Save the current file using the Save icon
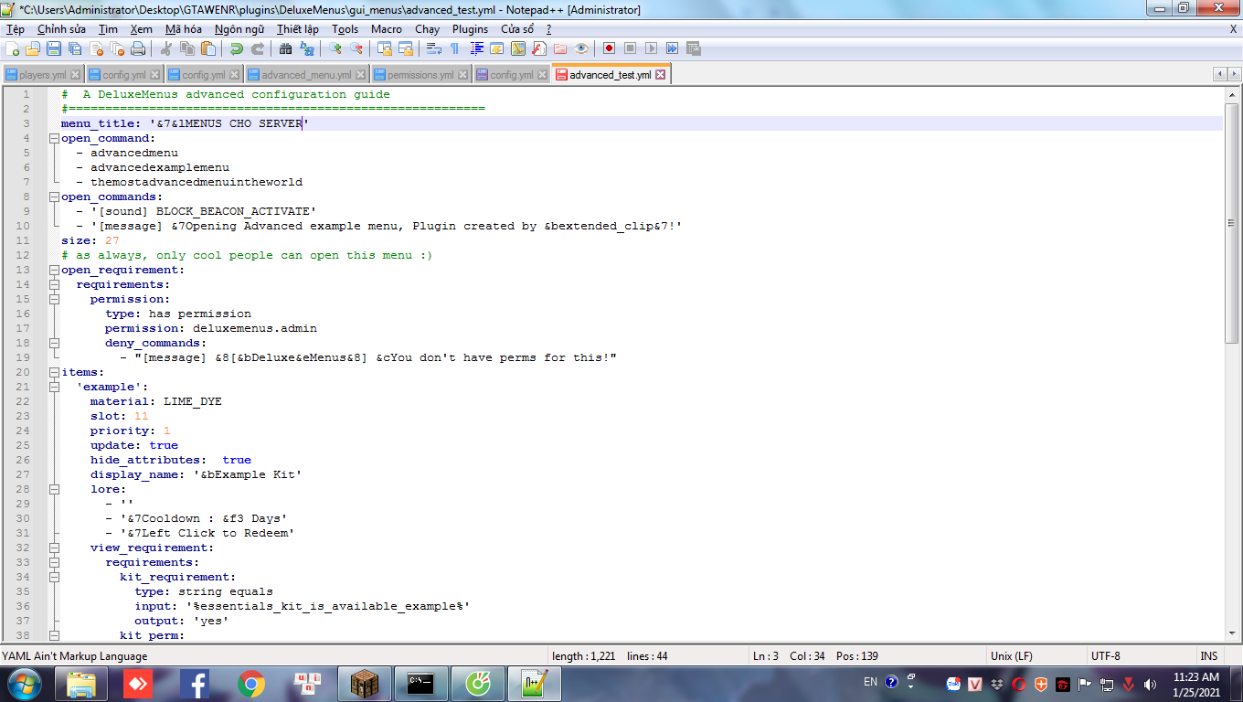This screenshot has width=1243, height=702. coord(54,48)
